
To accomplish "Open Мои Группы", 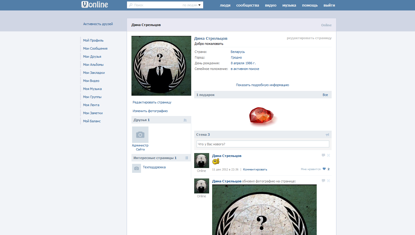I will pos(92,97).
